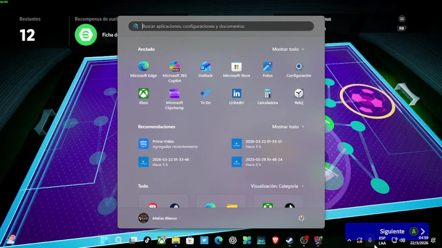This screenshot has width=442, height=248.
Task: Launch Twitter from the taskbar
Action: (x=204, y=240)
